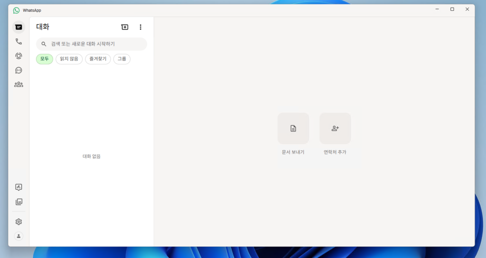The width and height of the screenshot is (486, 258).
Task: Open the profile avatar icon
Action: click(x=19, y=236)
